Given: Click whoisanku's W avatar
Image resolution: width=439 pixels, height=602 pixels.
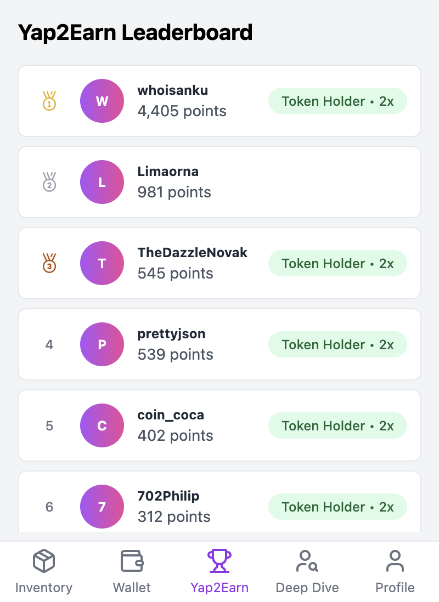Looking at the screenshot, I should click(102, 101).
